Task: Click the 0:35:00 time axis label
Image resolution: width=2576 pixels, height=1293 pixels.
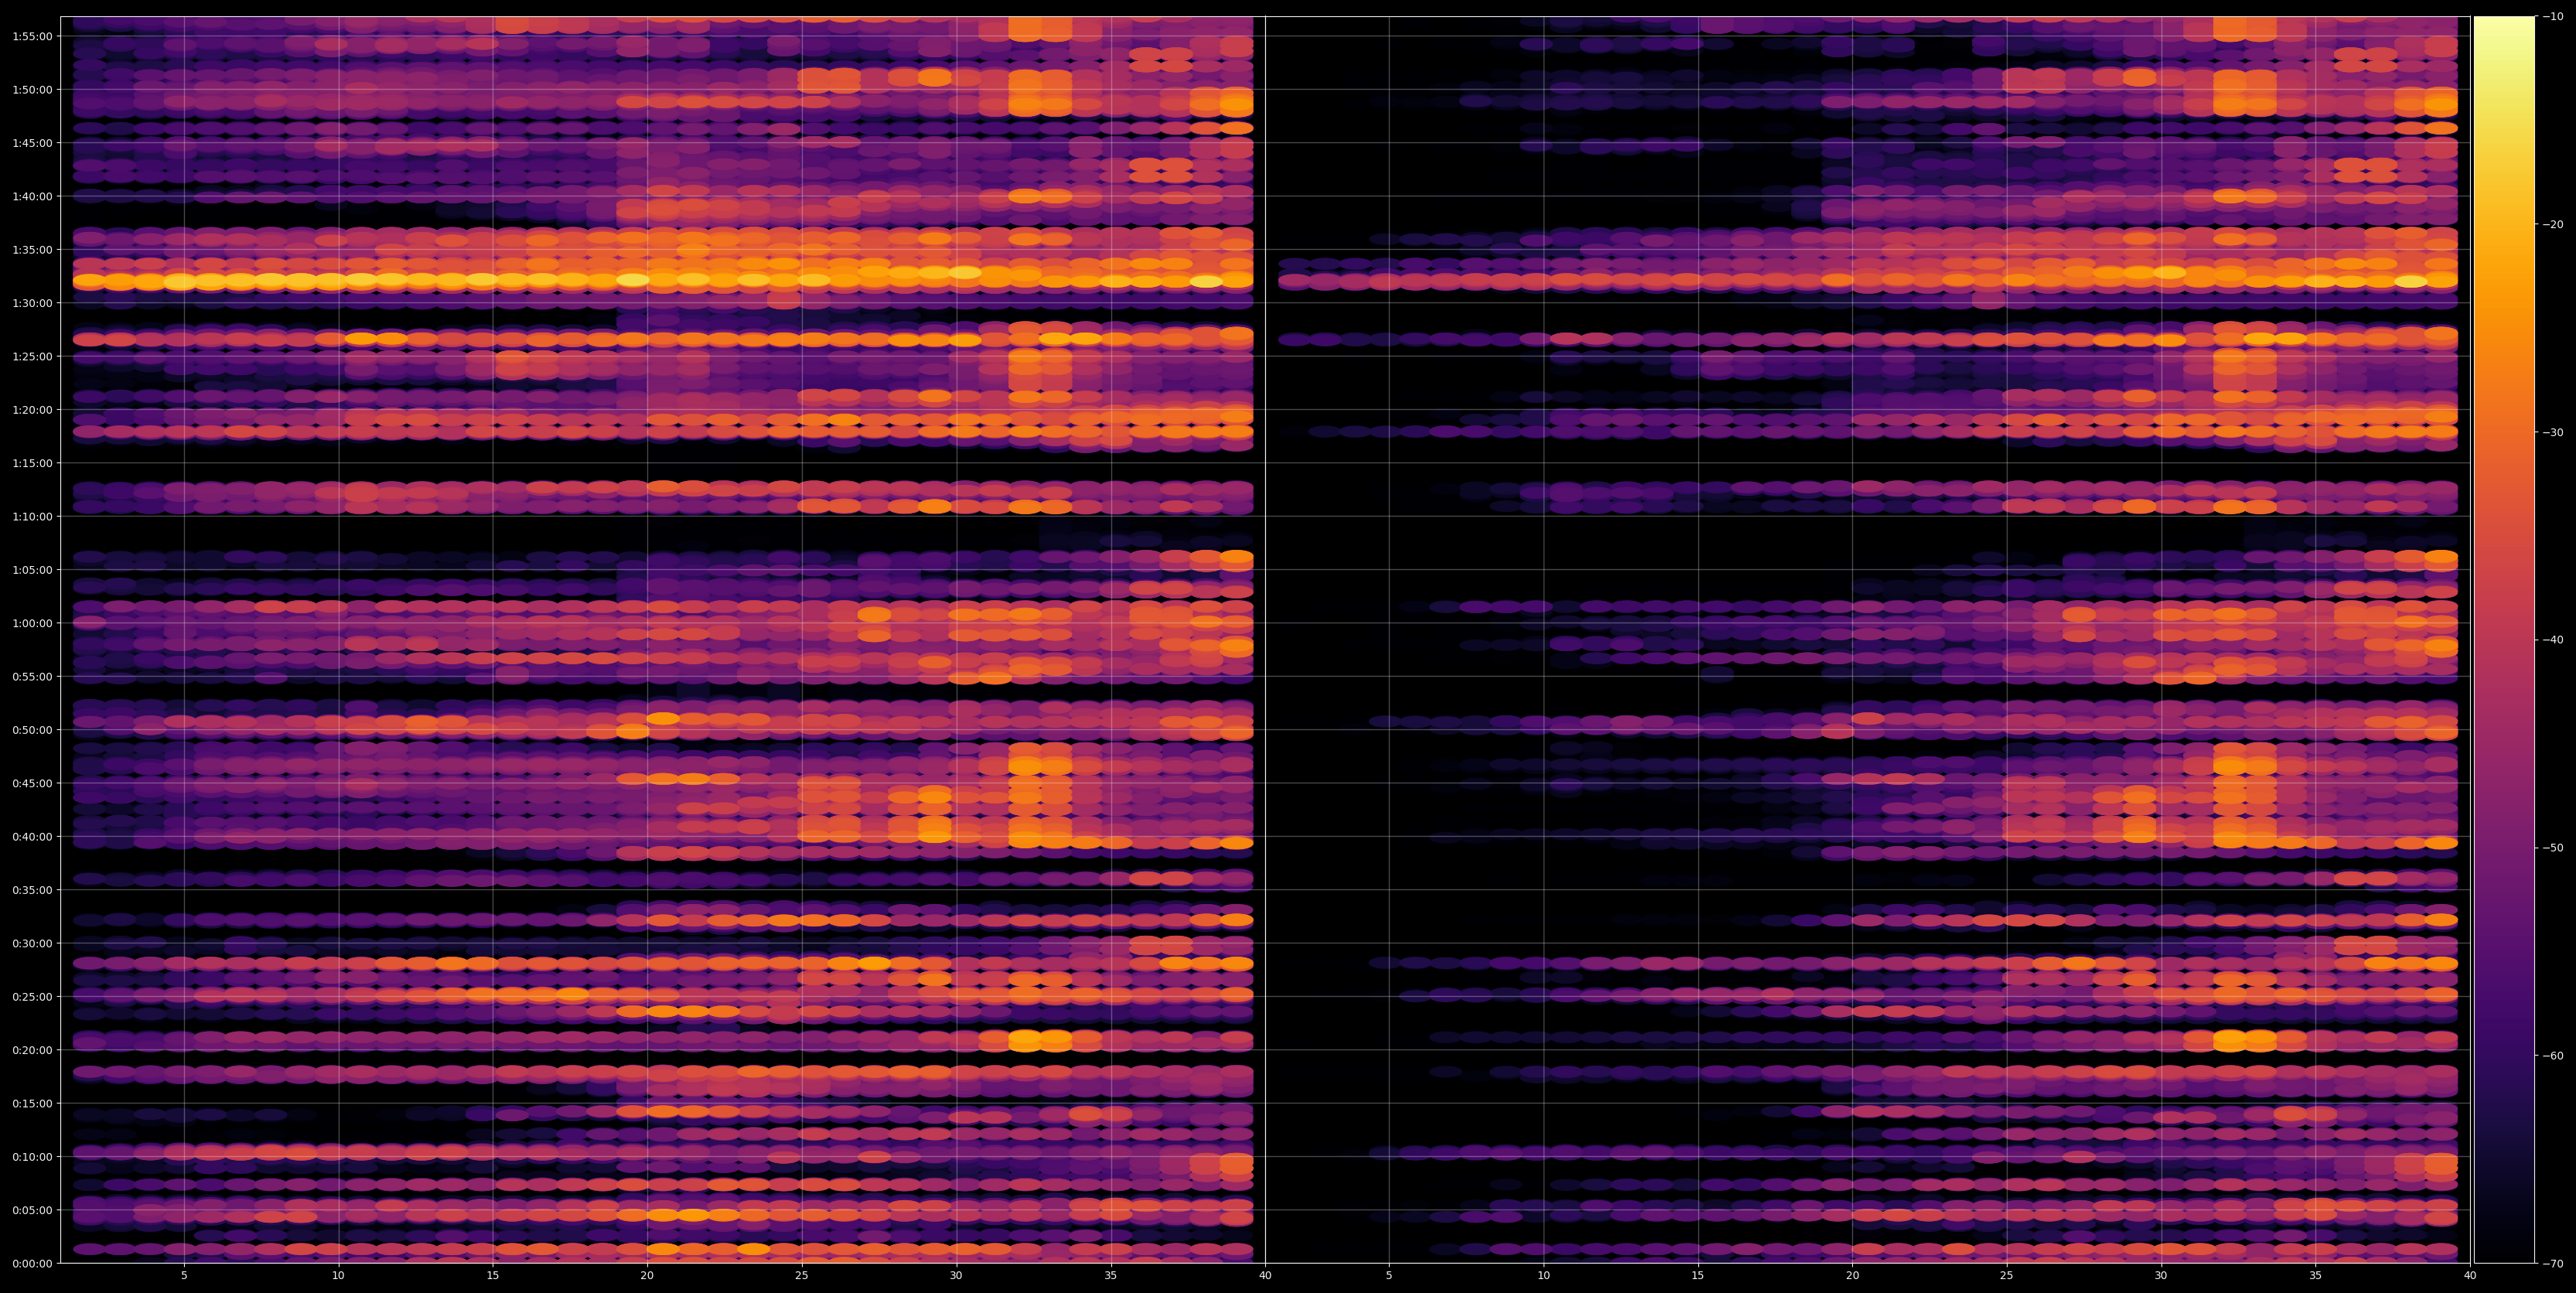Action: (x=32, y=890)
